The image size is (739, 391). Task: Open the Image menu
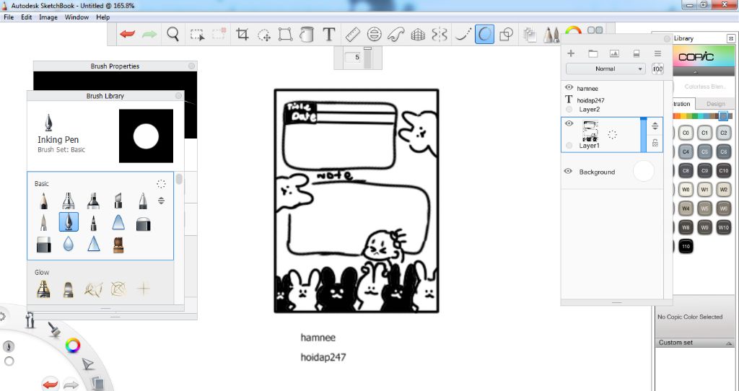pos(48,17)
